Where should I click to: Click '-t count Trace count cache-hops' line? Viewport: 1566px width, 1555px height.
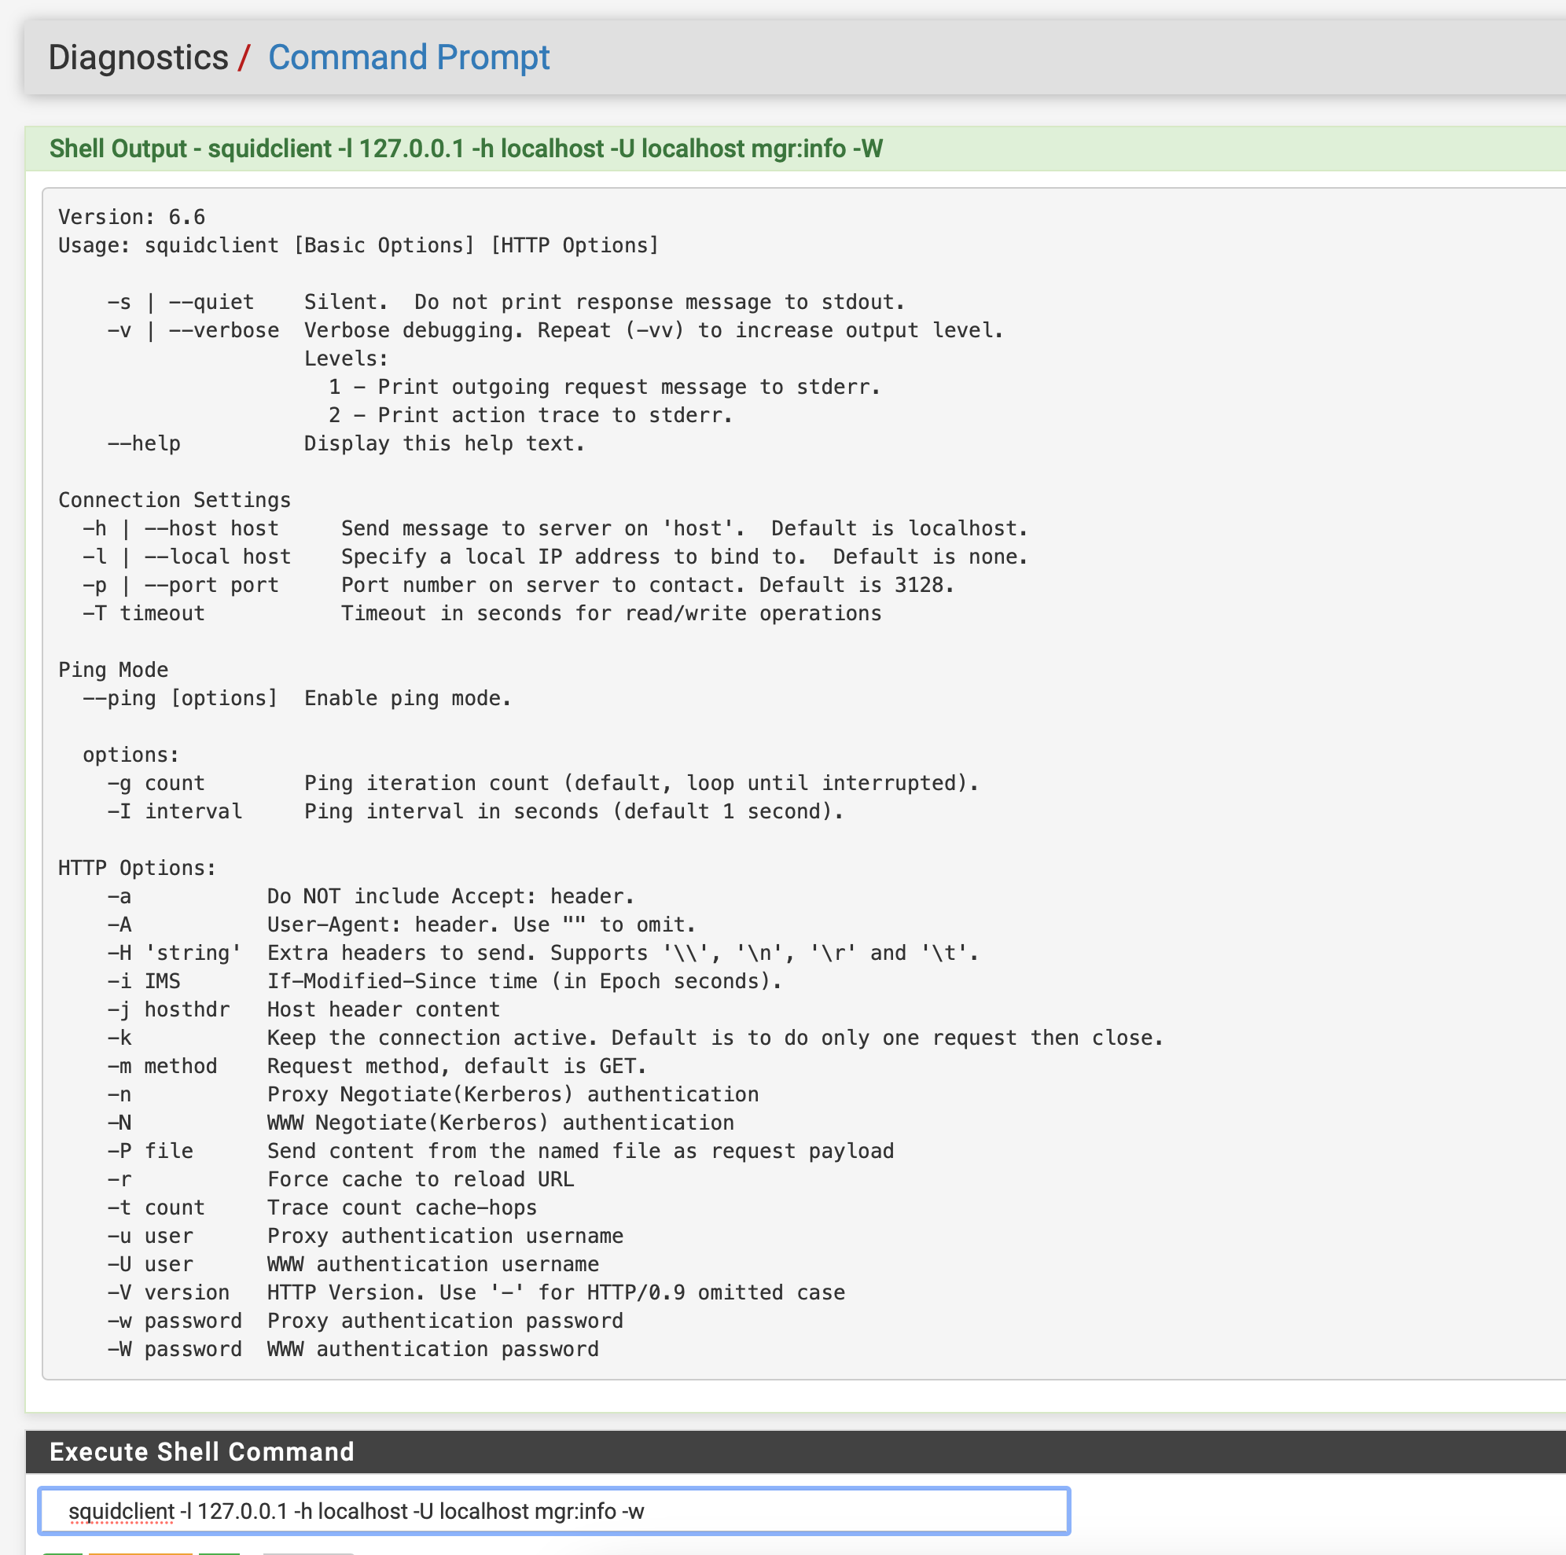322,1209
